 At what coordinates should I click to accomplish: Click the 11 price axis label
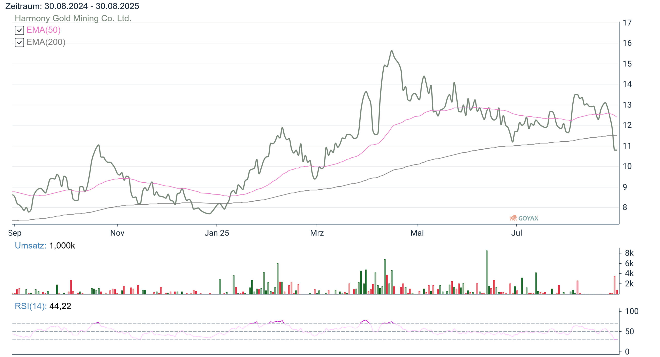627,146
